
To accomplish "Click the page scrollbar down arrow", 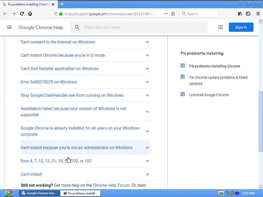I will [261, 187].
